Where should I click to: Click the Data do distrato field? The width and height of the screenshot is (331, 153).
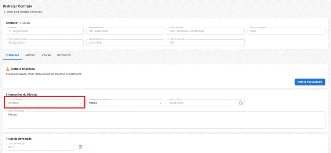(206, 103)
